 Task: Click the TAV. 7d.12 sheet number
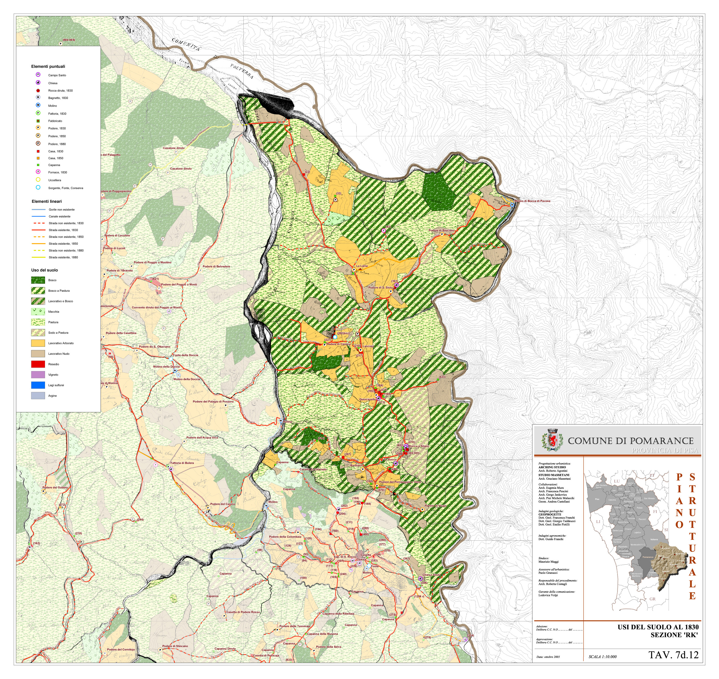point(673,655)
